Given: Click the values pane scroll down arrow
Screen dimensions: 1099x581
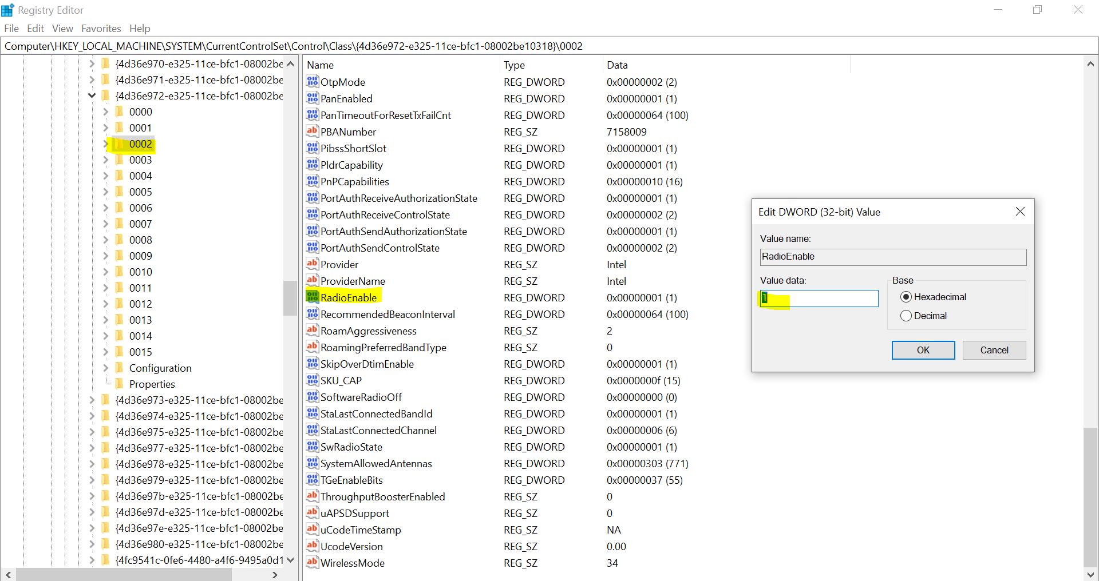Looking at the screenshot, I should [x=1090, y=574].
